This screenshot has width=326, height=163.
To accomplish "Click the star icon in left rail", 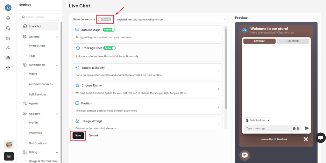I will click(8, 68).
